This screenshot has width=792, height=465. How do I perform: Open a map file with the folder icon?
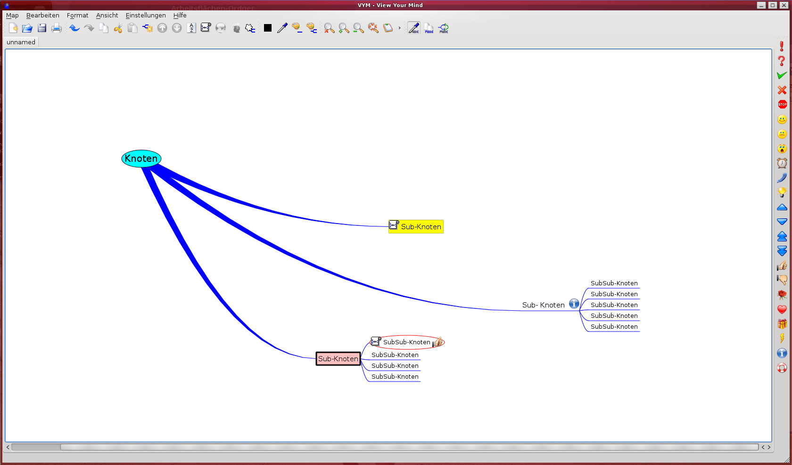coord(27,28)
